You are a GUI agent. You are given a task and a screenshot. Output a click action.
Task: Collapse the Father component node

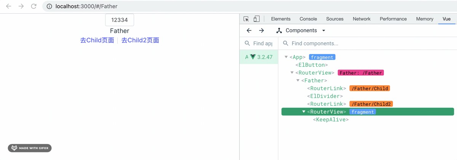(298, 80)
